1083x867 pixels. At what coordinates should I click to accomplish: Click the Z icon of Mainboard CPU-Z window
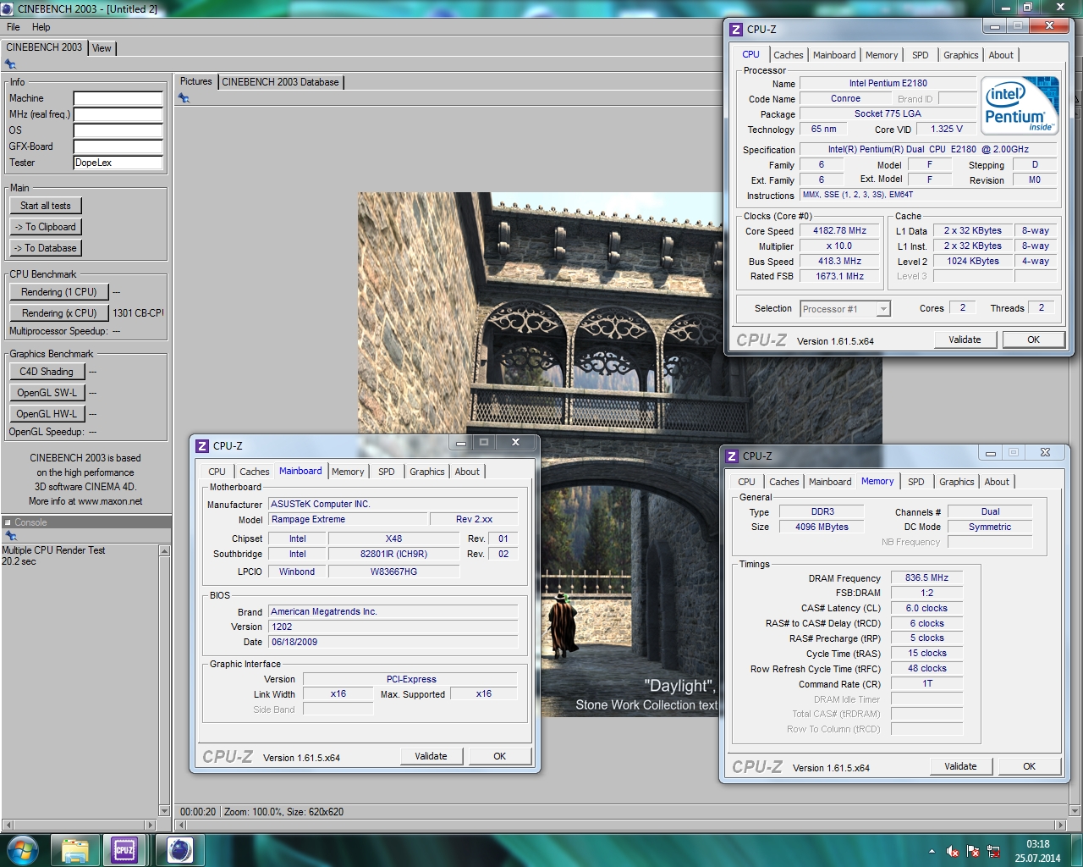coord(202,446)
